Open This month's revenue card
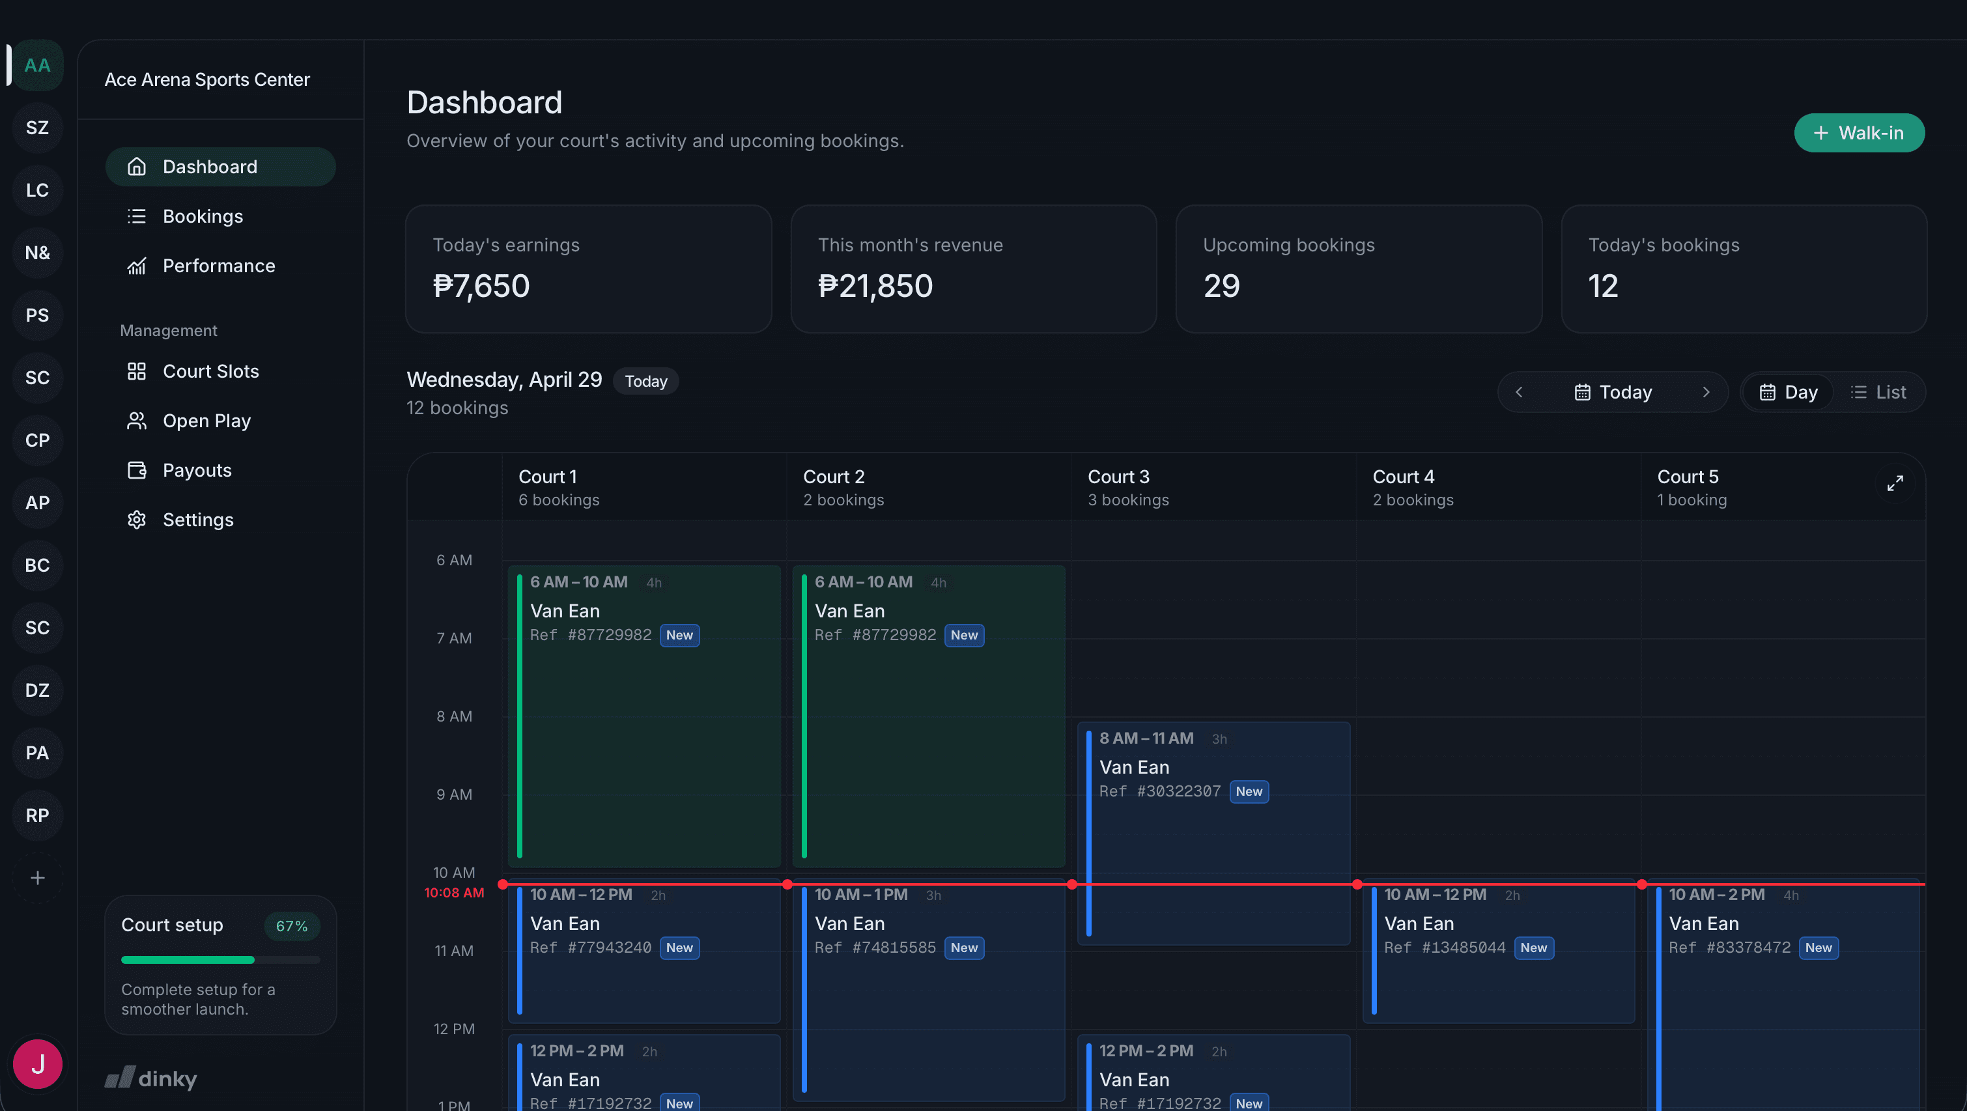 (x=974, y=269)
